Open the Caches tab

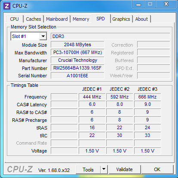pyautogui.click(x=34, y=19)
